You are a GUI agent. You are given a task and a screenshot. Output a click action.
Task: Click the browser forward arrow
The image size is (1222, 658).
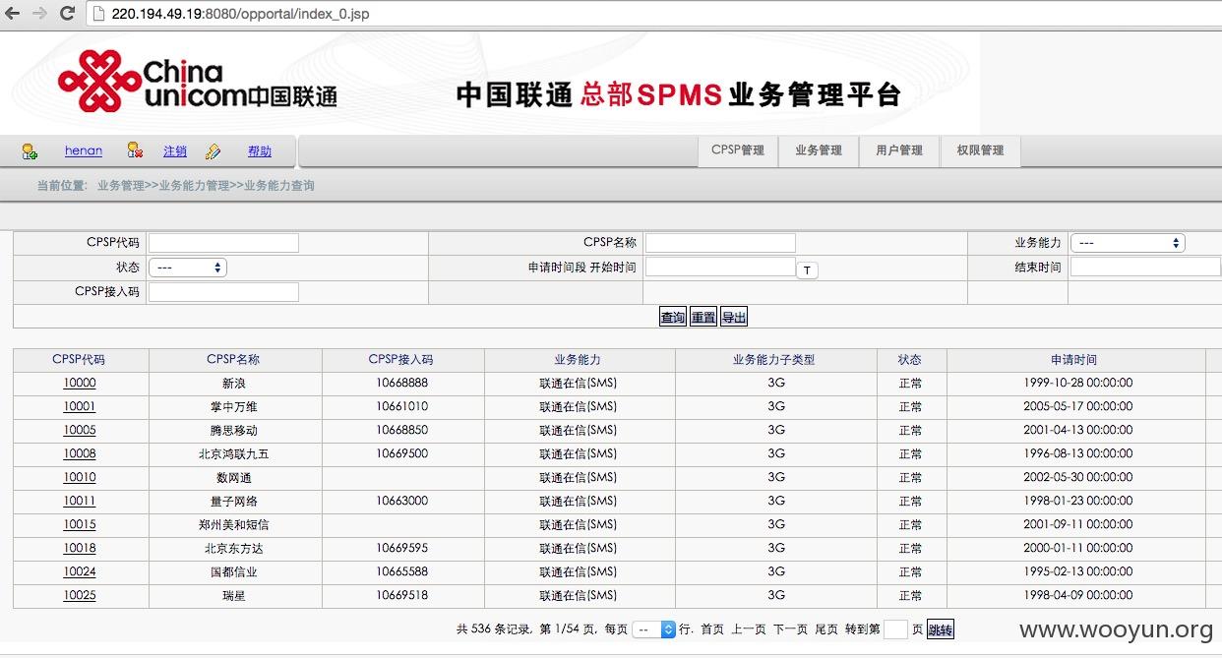[39, 14]
